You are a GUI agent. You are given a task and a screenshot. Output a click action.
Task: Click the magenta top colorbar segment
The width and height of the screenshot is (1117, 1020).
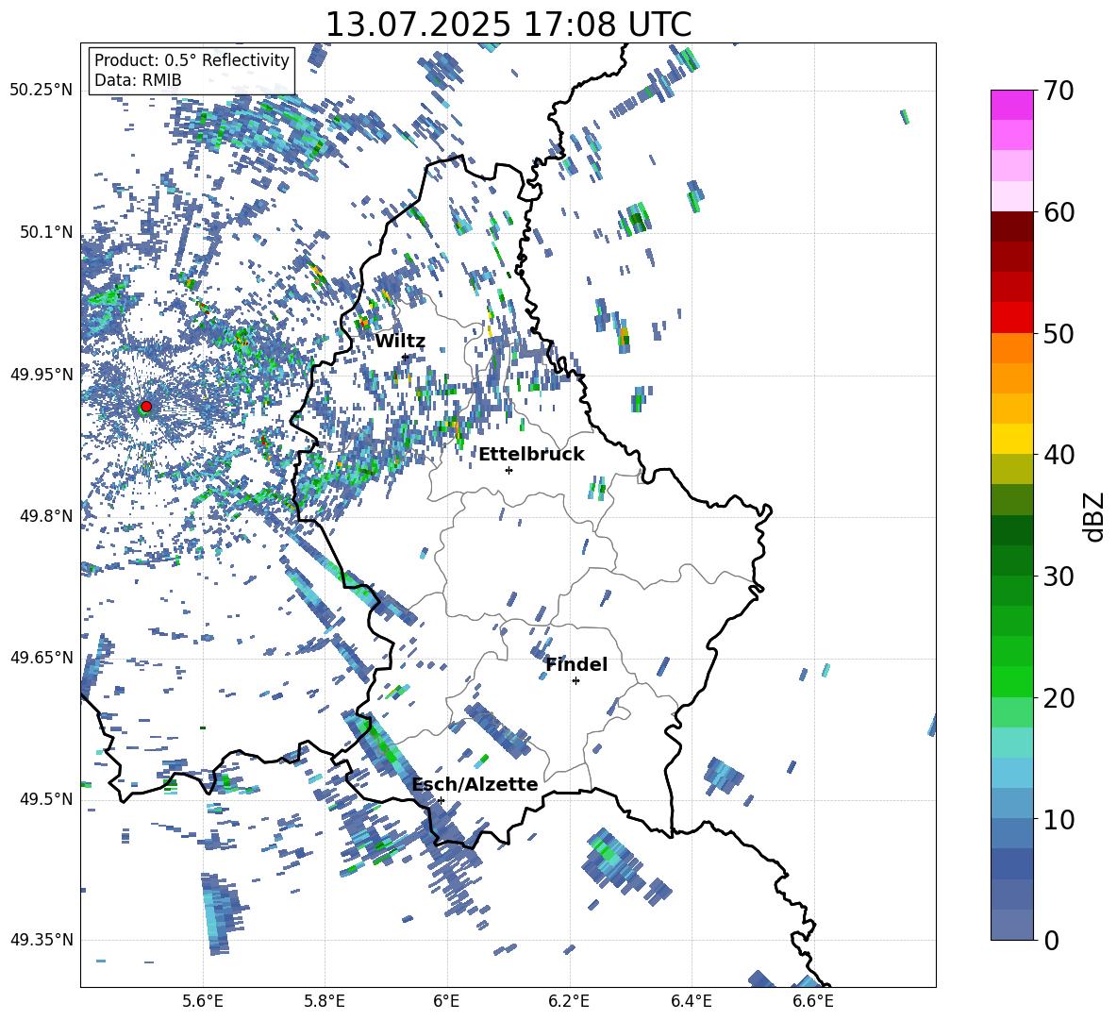click(x=1011, y=105)
